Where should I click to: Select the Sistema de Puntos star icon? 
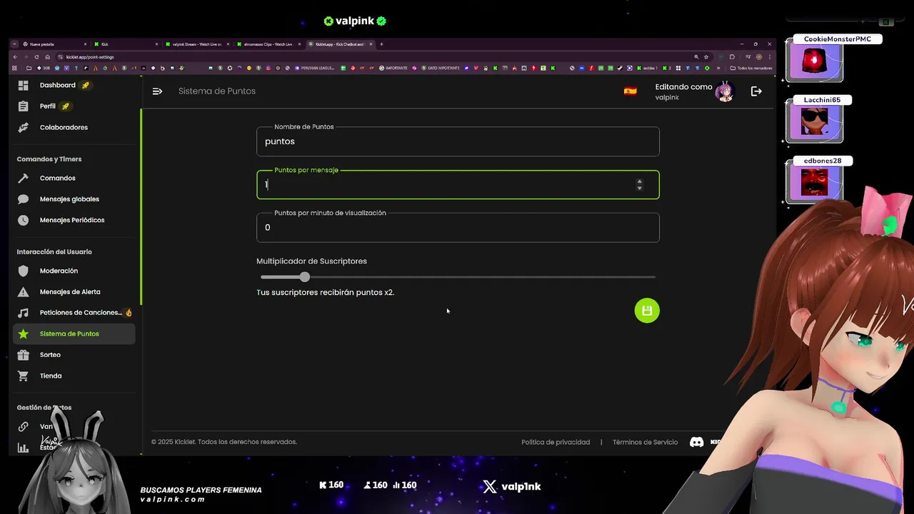24,333
